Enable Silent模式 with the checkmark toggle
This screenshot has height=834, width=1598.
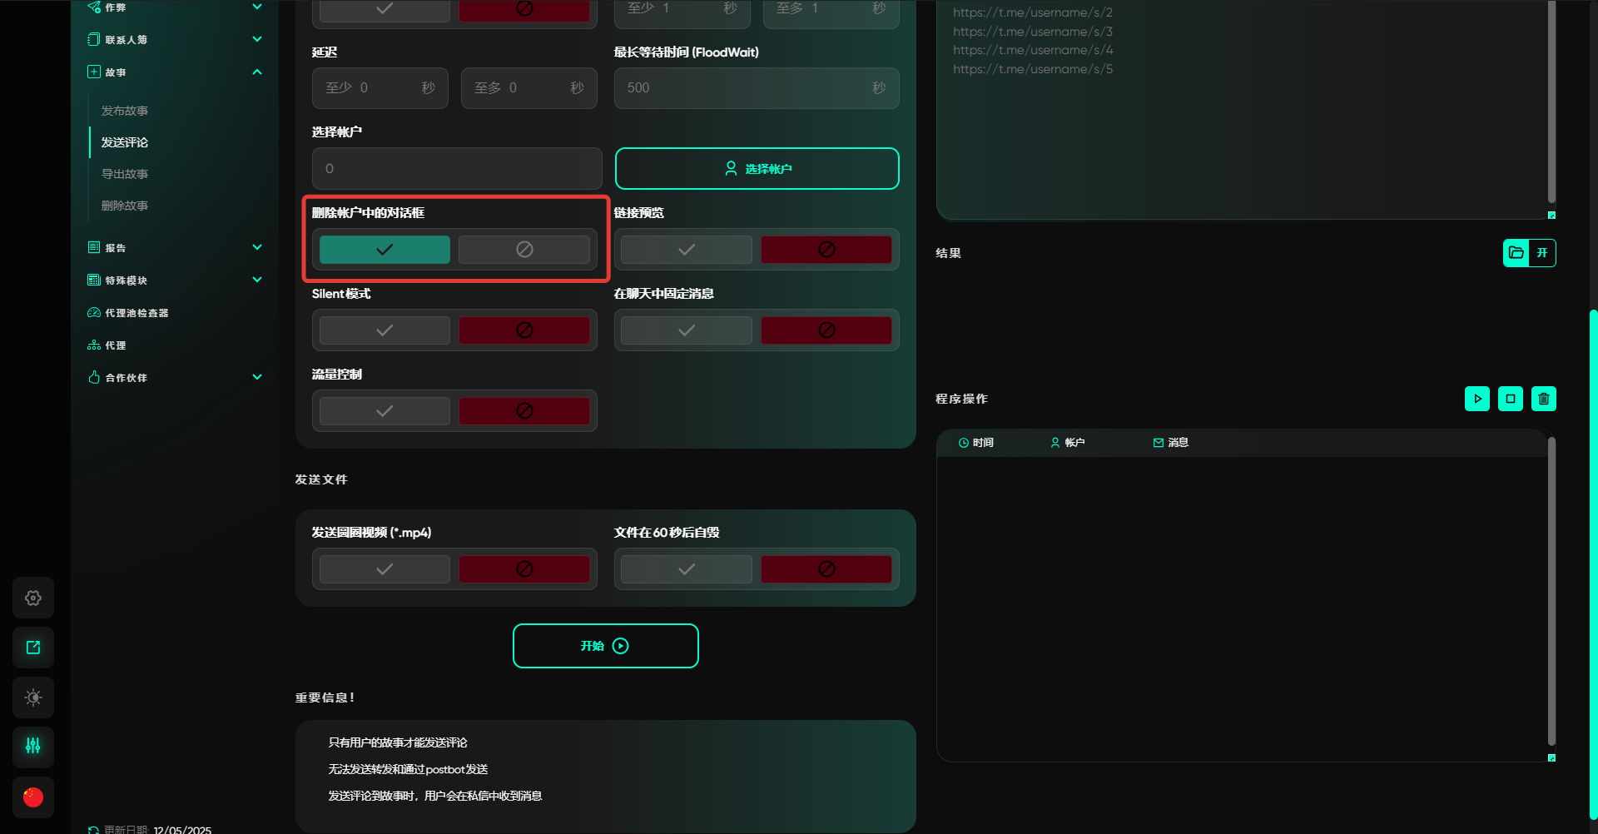point(385,330)
